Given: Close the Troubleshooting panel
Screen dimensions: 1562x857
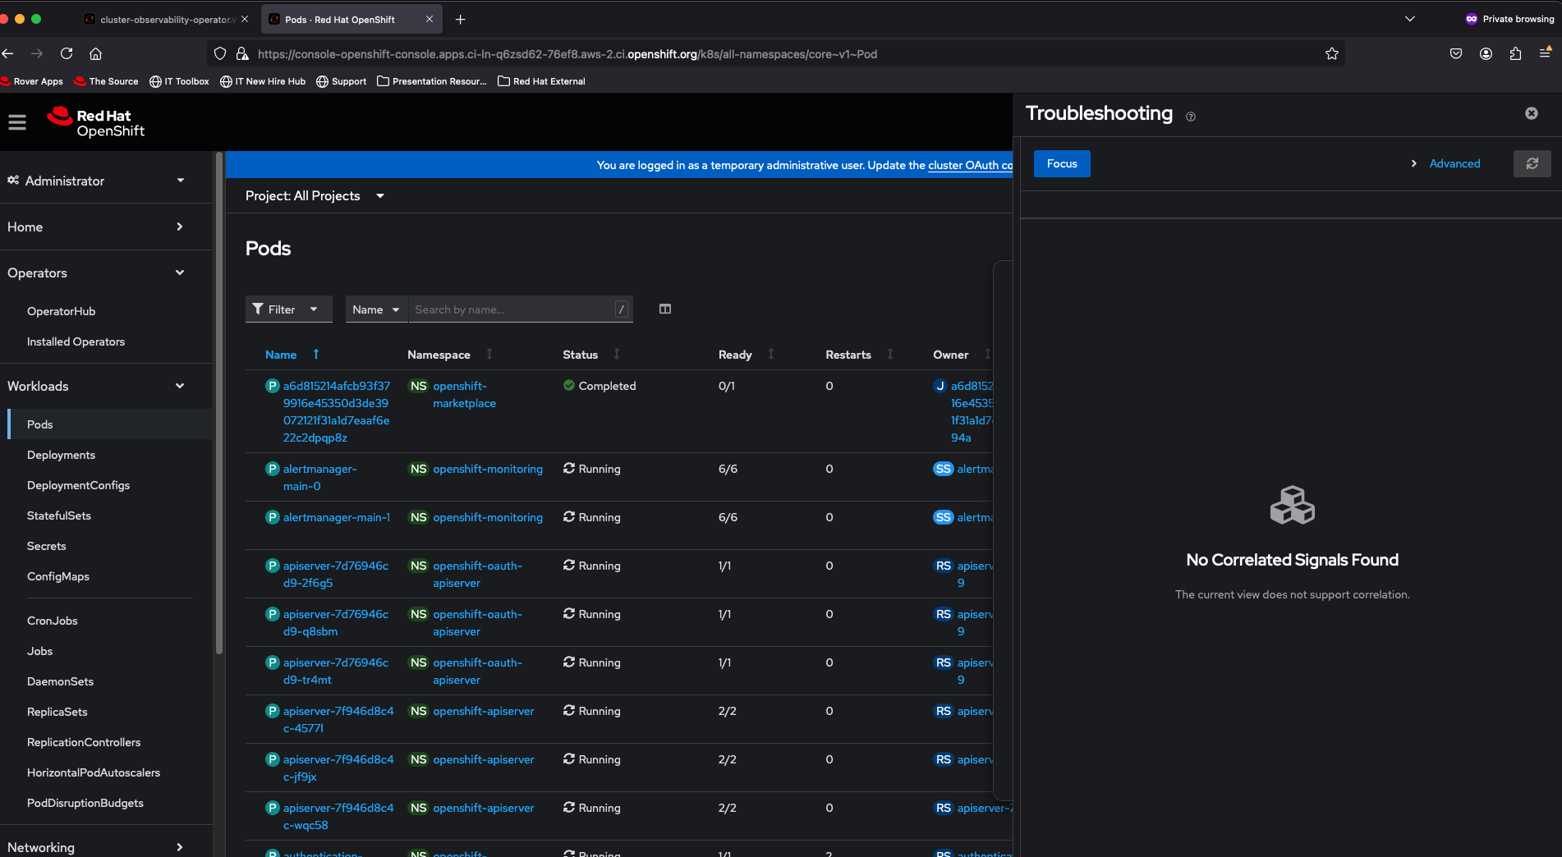Looking at the screenshot, I should click(1532, 113).
